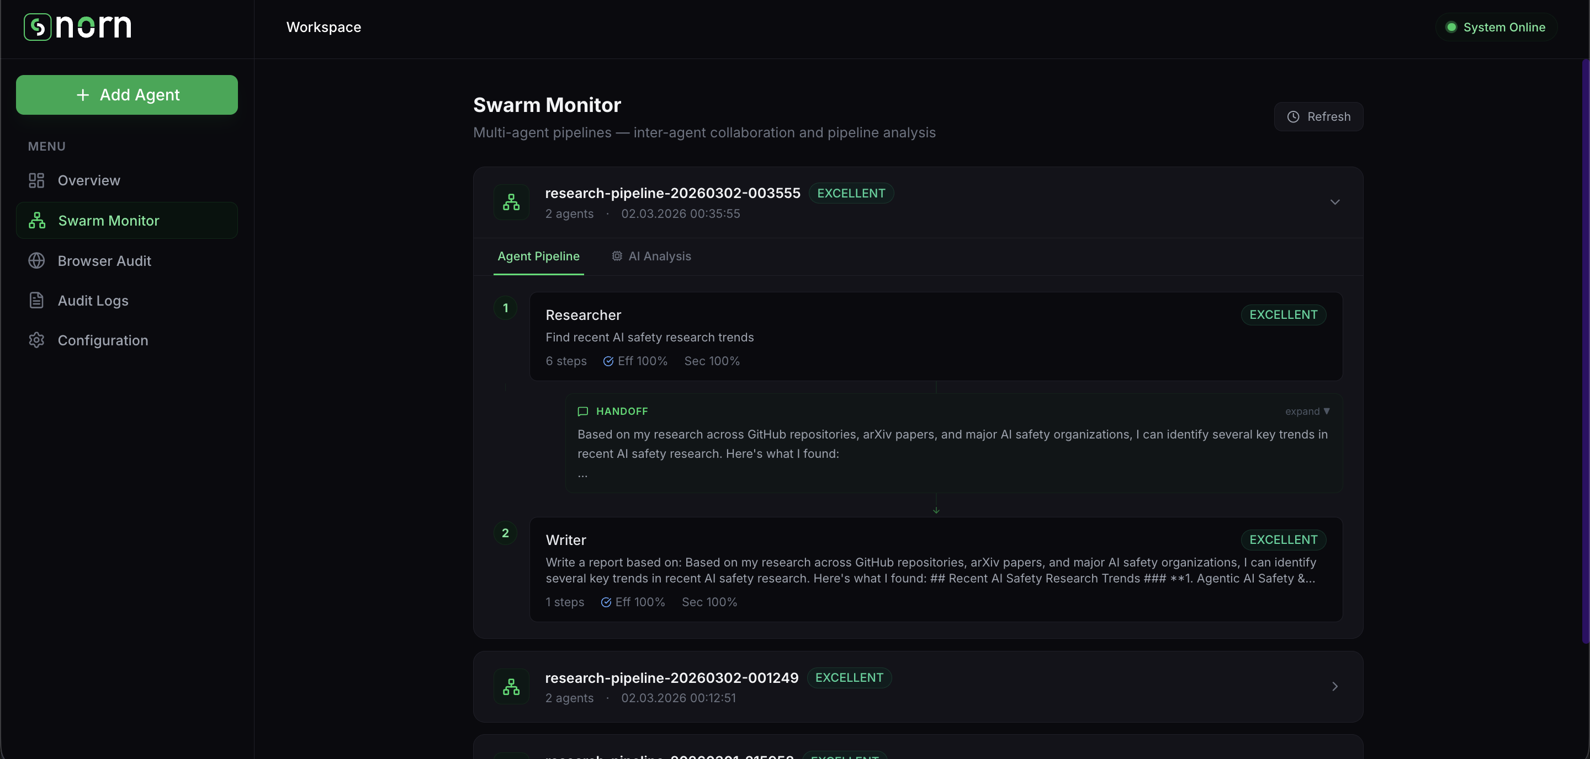This screenshot has height=759, width=1590.
Task: Click pipeline icon of research-pipeline-20260302-003555
Action: tap(511, 202)
